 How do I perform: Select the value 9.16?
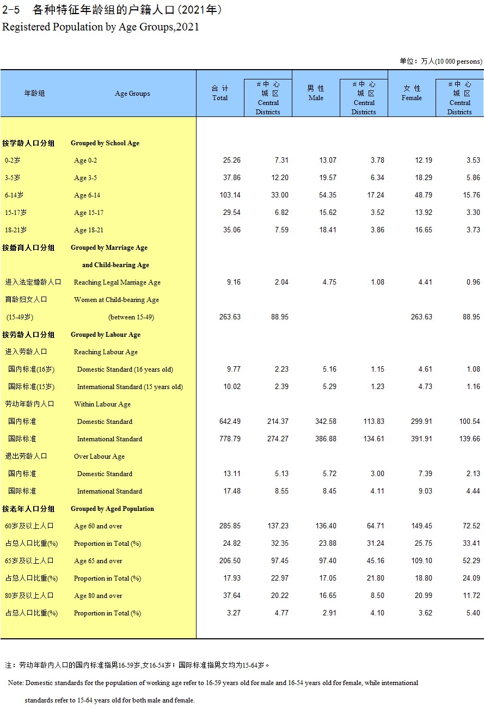234,282
